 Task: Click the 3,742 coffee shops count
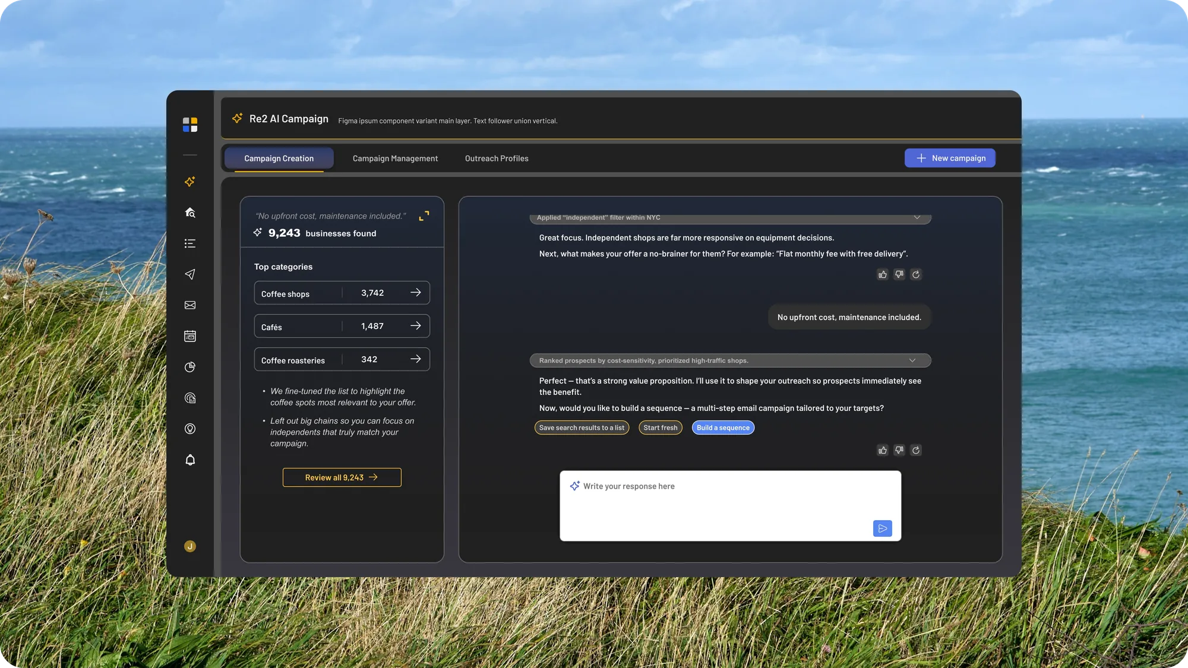pyautogui.click(x=372, y=293)
